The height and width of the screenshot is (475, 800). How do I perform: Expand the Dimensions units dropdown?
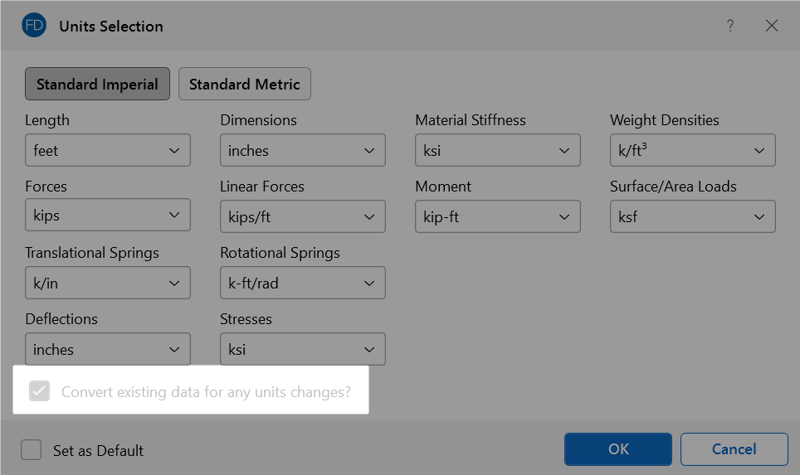click(302, 151)
